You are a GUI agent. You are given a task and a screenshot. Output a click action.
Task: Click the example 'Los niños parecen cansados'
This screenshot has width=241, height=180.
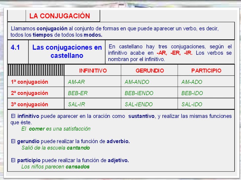(55, 167)
